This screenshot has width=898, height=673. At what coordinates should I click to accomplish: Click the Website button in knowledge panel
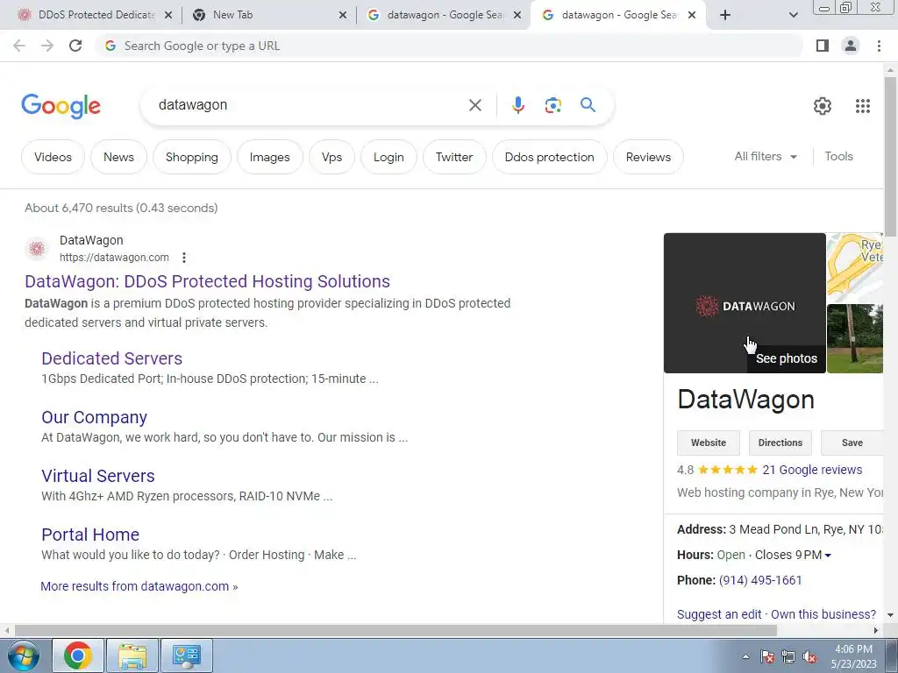click(709, 443)
